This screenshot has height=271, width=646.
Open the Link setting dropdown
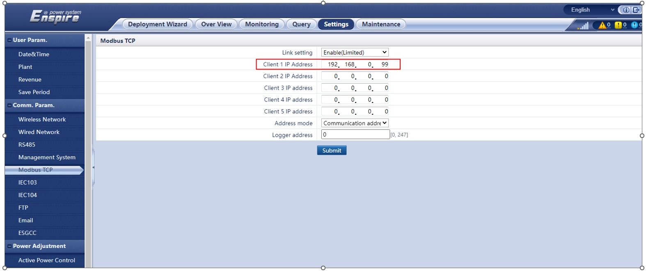click(355, 52)
